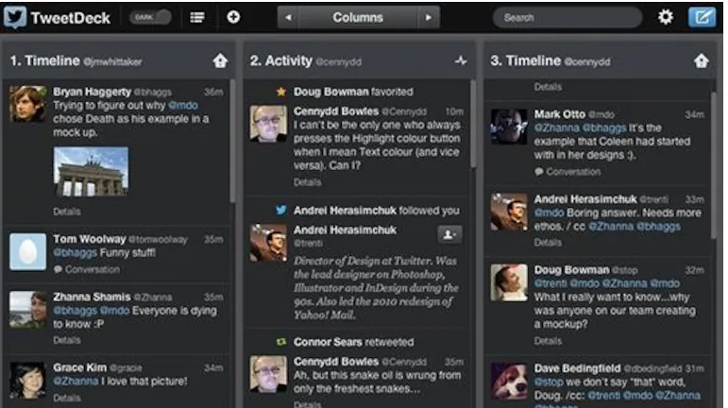Click favorite star icon beside Doug Bowman favorited
728x408 pixels.
tap(280, 92)
